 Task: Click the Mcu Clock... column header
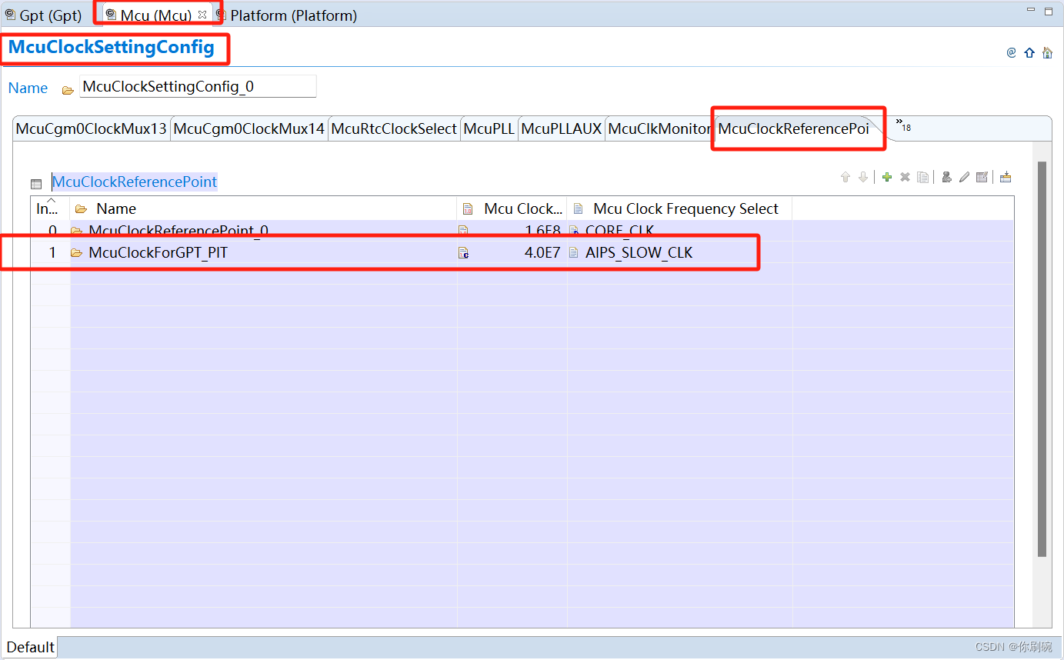[x=512, y=208]
